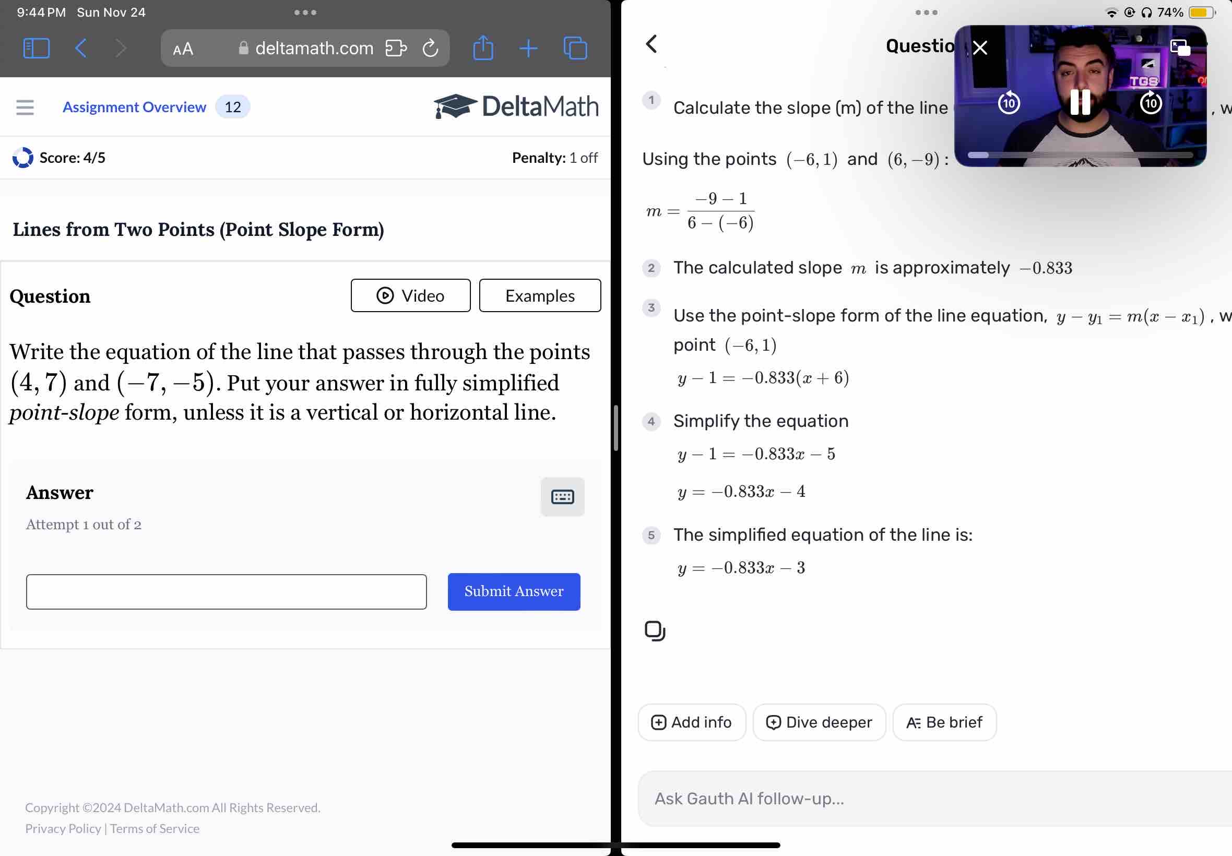Screen dimensions: 1232x856
Task: Open the Privacy Policy link
Action: (63, 829)
